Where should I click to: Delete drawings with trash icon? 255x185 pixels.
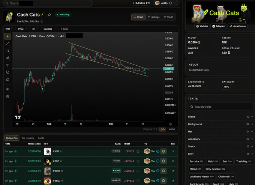[7, 97]
